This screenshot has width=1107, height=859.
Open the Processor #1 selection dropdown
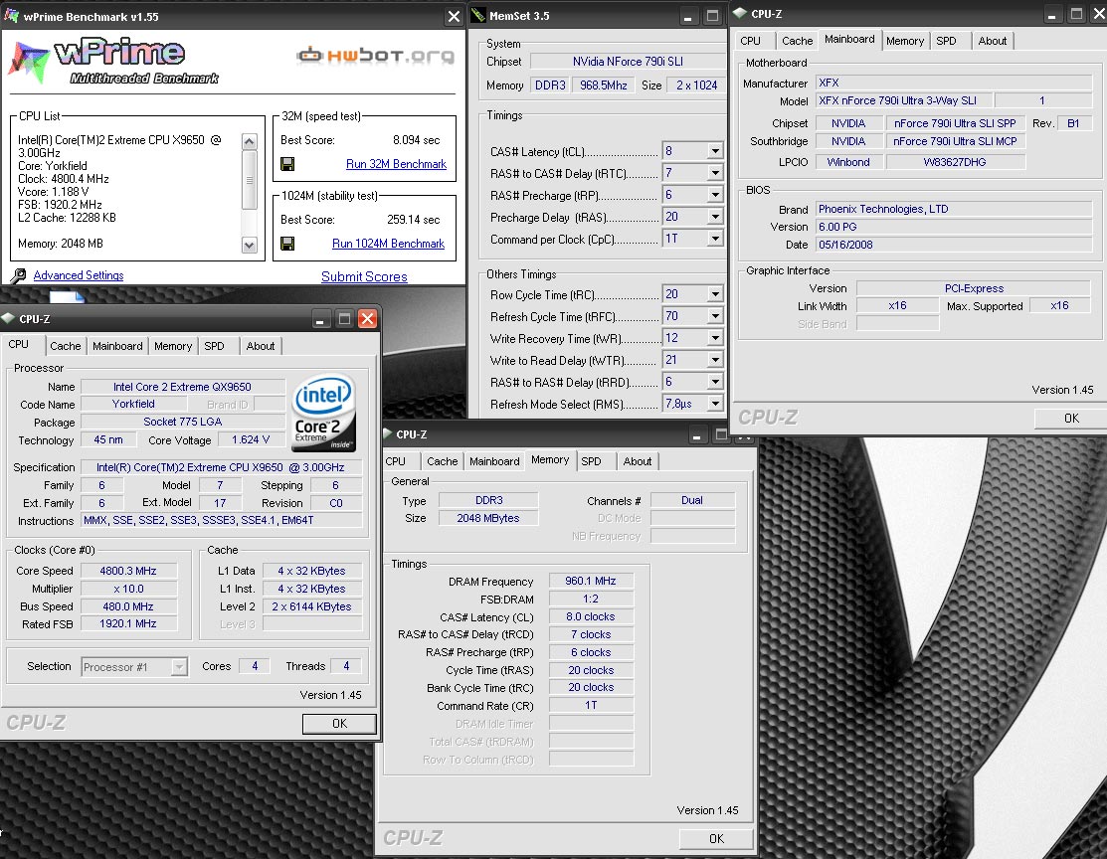(x=179, y=667)
